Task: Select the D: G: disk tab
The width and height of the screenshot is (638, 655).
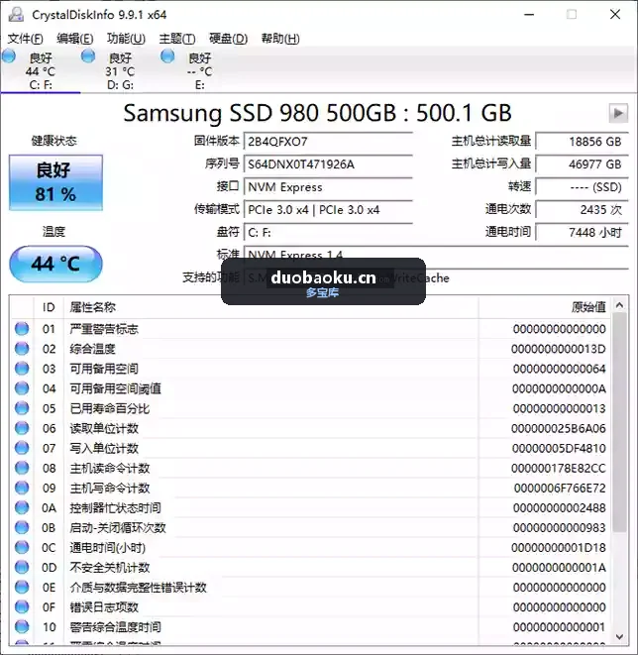Action: point(120,71)
